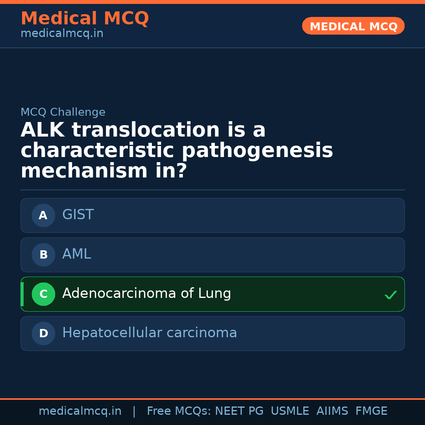425x425 pixels.
Task: Open the medicalmcq.in link in the footer
Action: click(80, 411)
